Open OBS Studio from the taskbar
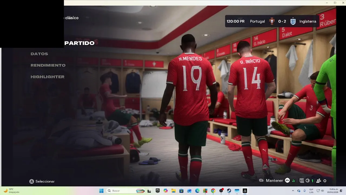 click(x=221, y=191)
